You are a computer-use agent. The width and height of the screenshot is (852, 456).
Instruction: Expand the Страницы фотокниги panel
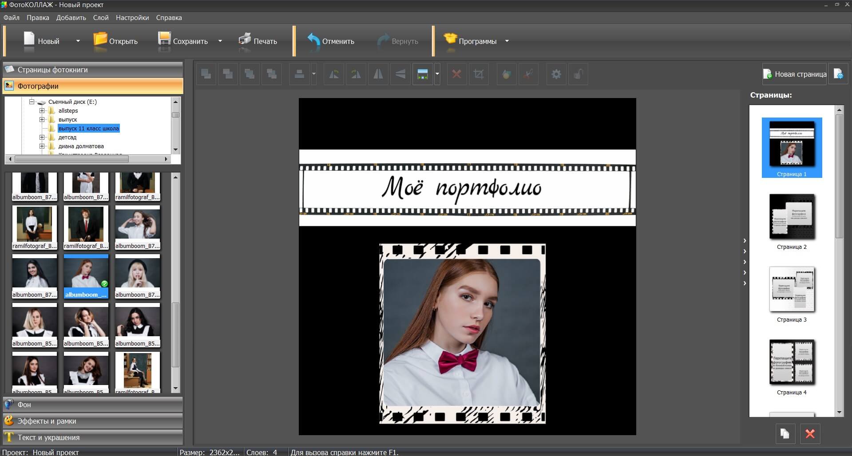[x=93, y=70]
